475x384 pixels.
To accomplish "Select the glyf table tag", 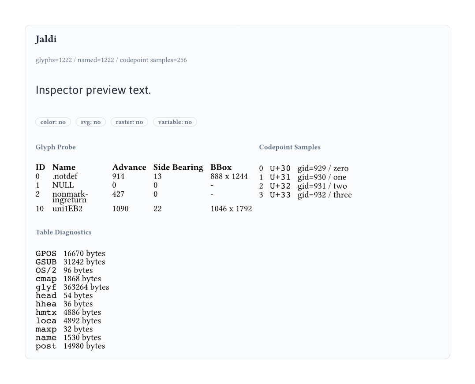I will 46,287.
